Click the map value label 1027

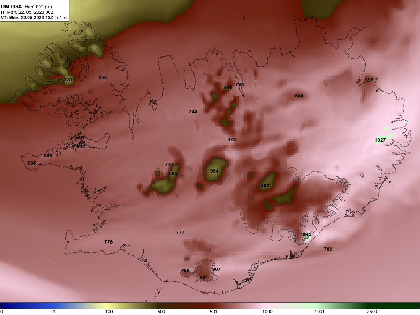(x=380, y=140)
